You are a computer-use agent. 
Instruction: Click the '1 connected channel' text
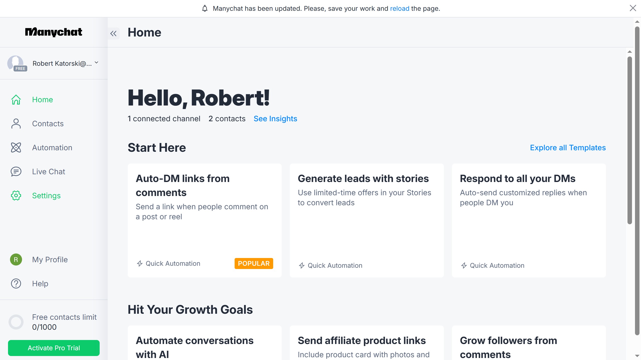click(164, 118)
